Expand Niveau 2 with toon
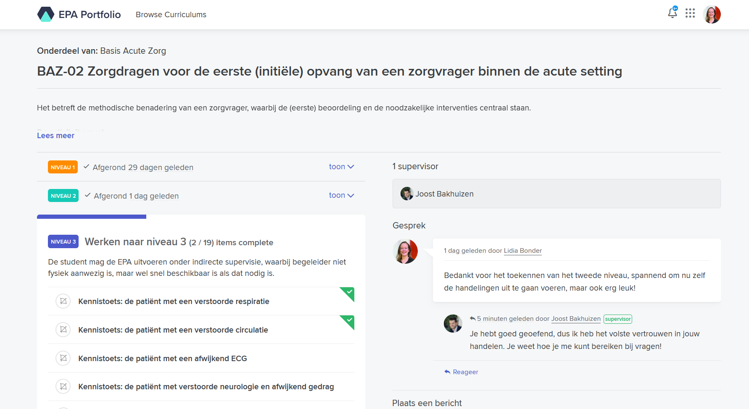 tap(341, 195)
